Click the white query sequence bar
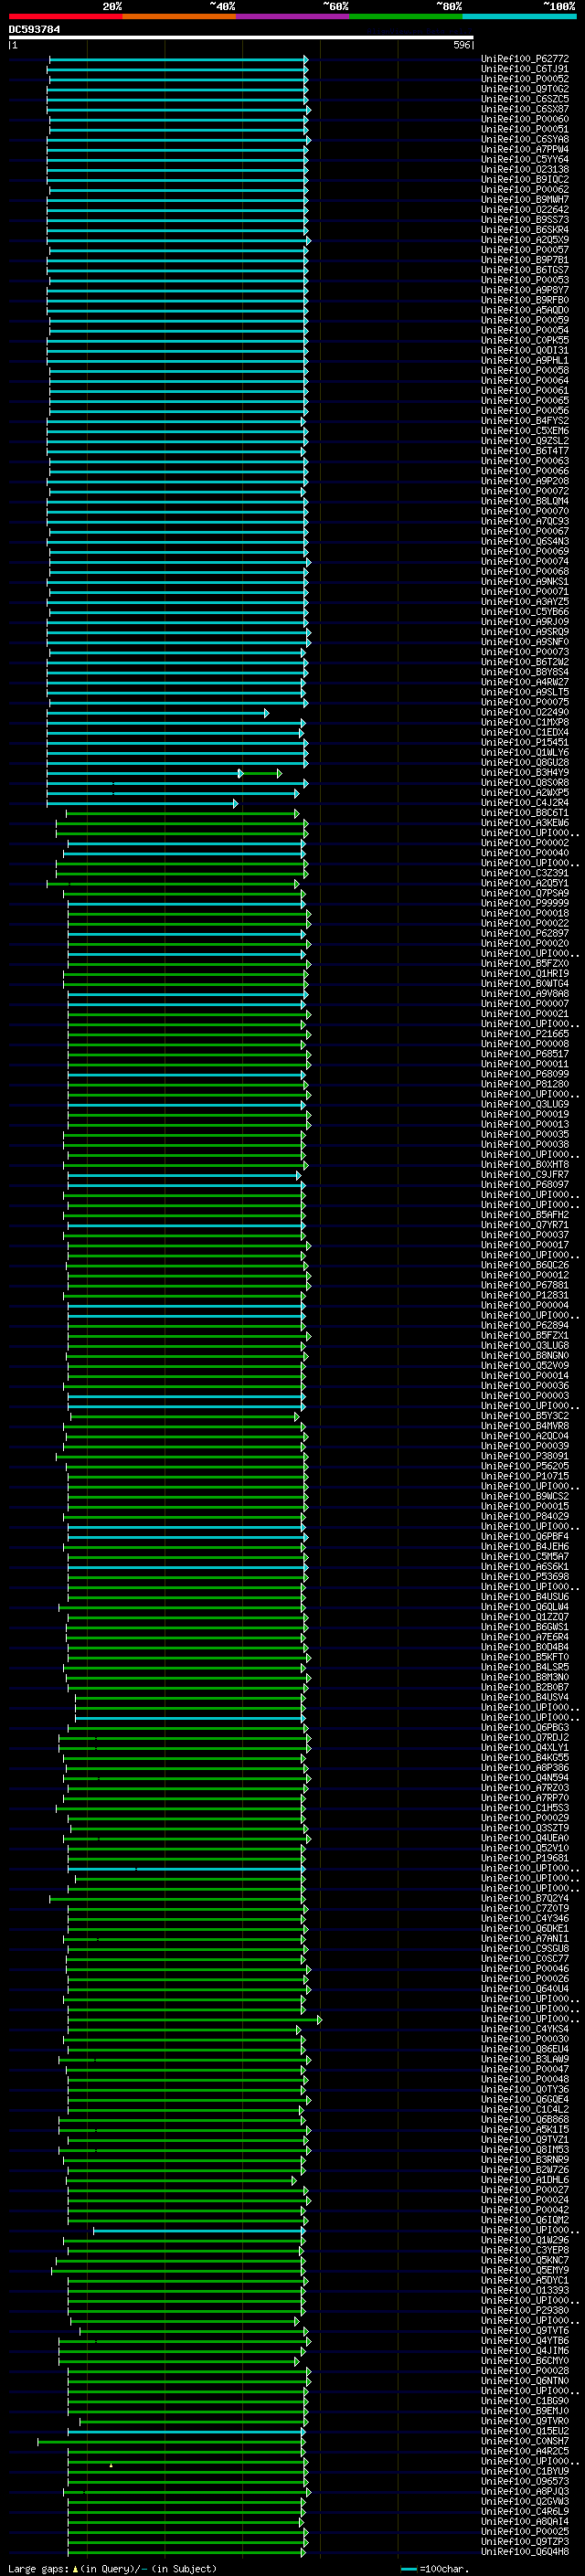585x2576 pixels. click(x=241, y=38)
